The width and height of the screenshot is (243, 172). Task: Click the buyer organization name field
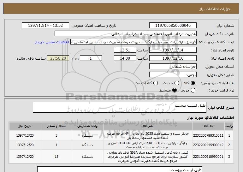point(126,34)
